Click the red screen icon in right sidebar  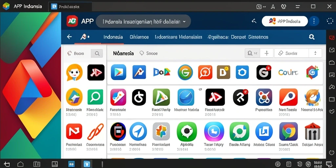click(x=331, y=38)
